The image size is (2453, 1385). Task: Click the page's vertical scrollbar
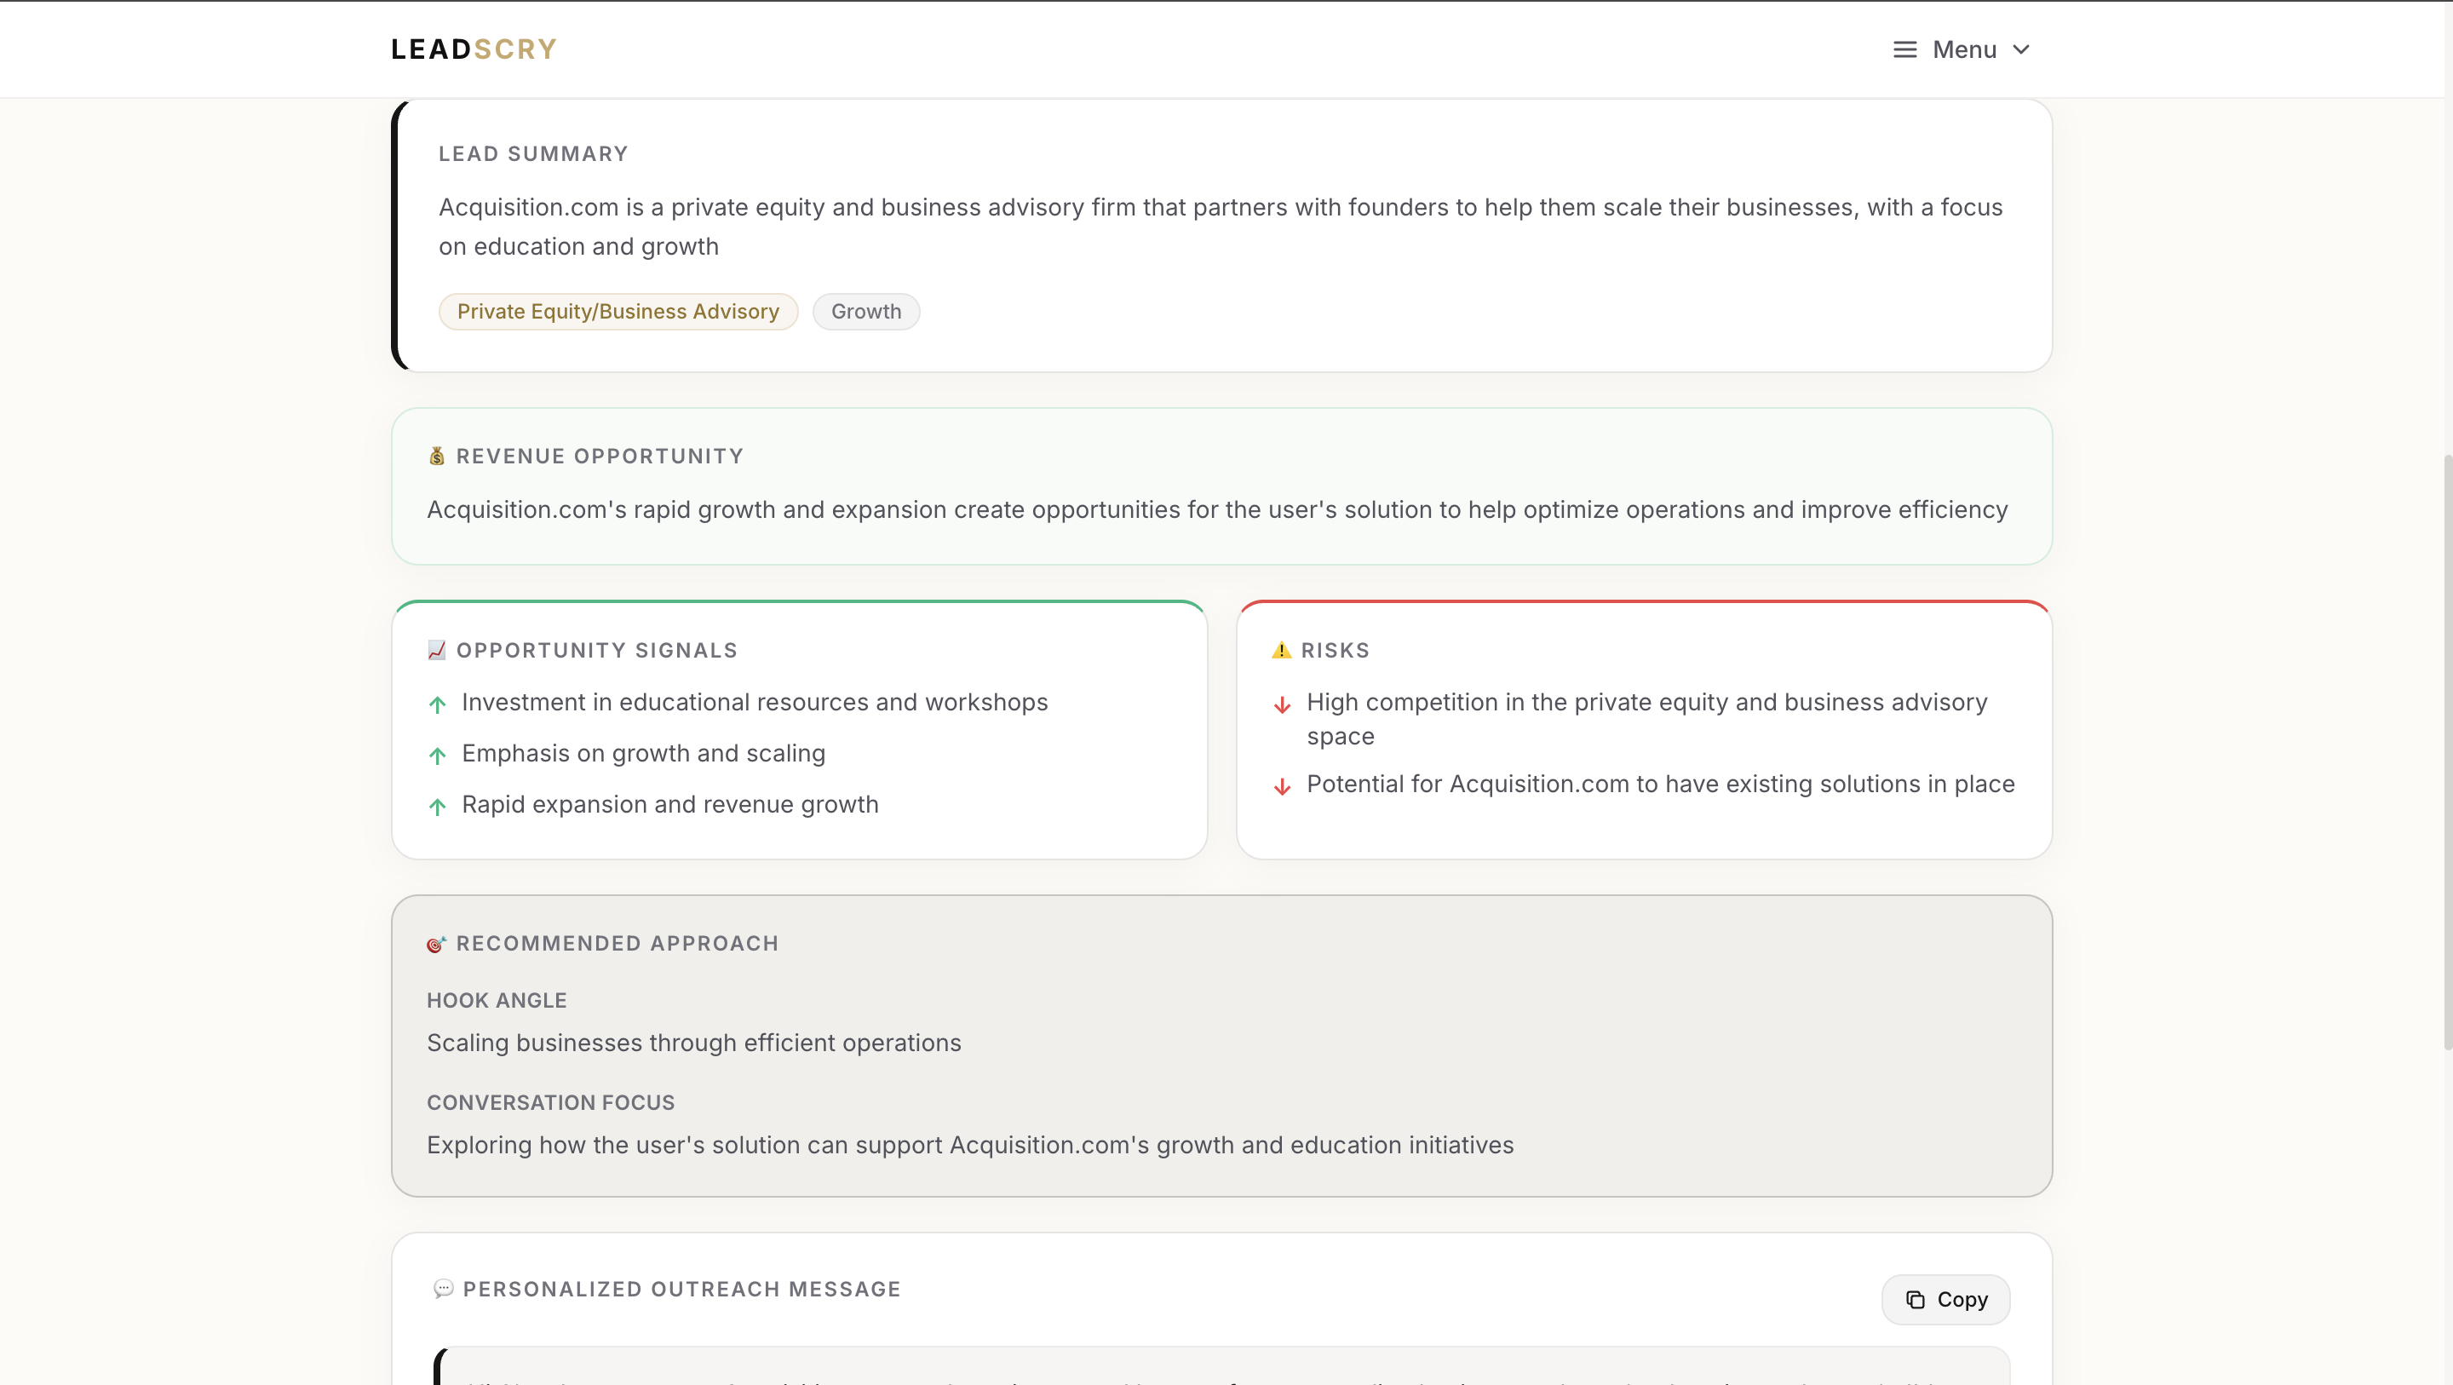2446,752
